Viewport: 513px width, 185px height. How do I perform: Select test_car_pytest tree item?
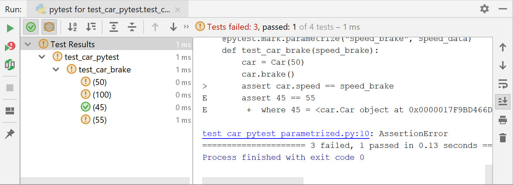tap(92, 57)
